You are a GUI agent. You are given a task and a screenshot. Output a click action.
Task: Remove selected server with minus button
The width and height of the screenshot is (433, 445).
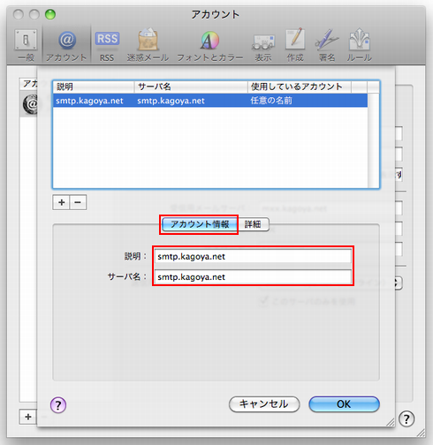pos(78,202)
